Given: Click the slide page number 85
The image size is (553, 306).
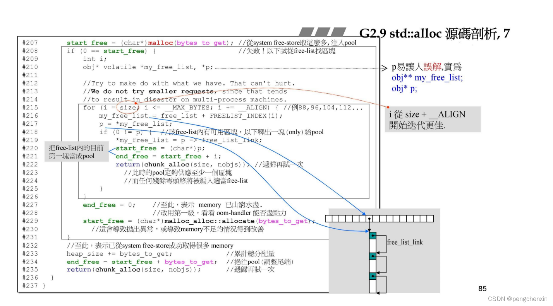Looking at the screenshot, I should (x=482, y=289).
